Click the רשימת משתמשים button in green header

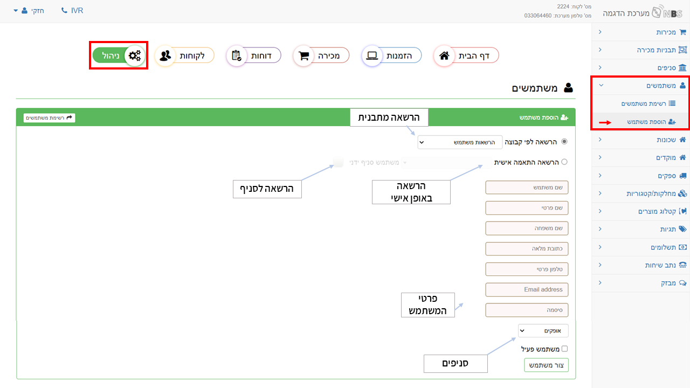point(50,117)
